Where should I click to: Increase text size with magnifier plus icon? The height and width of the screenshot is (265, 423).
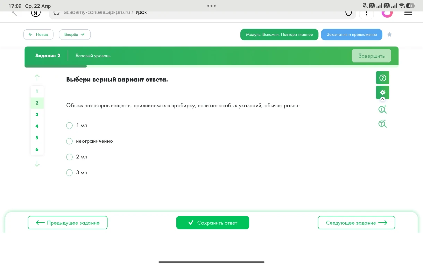pyautogui.click(x=382, y=109)
